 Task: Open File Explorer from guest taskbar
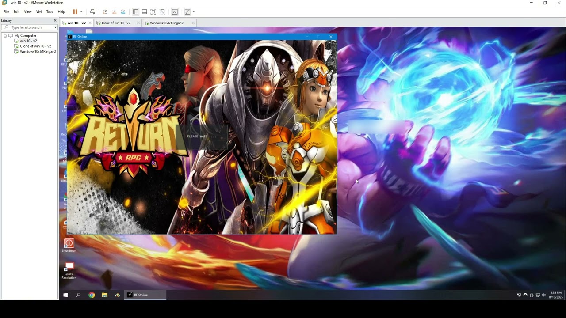(104, 295)
